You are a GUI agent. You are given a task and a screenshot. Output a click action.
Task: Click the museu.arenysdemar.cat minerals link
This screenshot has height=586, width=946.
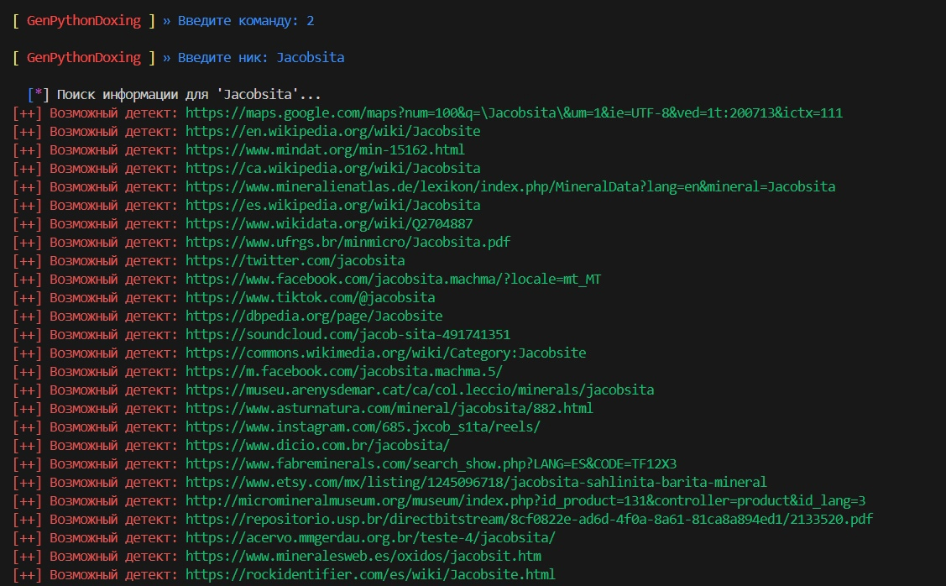coord(419,390)
